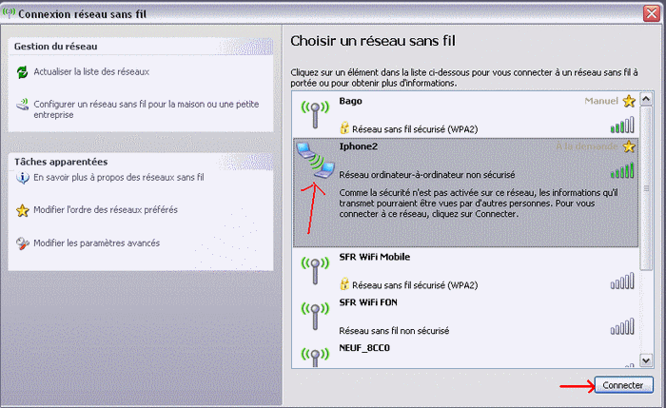Screen dimensions: 666x408
Task: Click the Manuel label on Bago row
Action: click(601, 101)
